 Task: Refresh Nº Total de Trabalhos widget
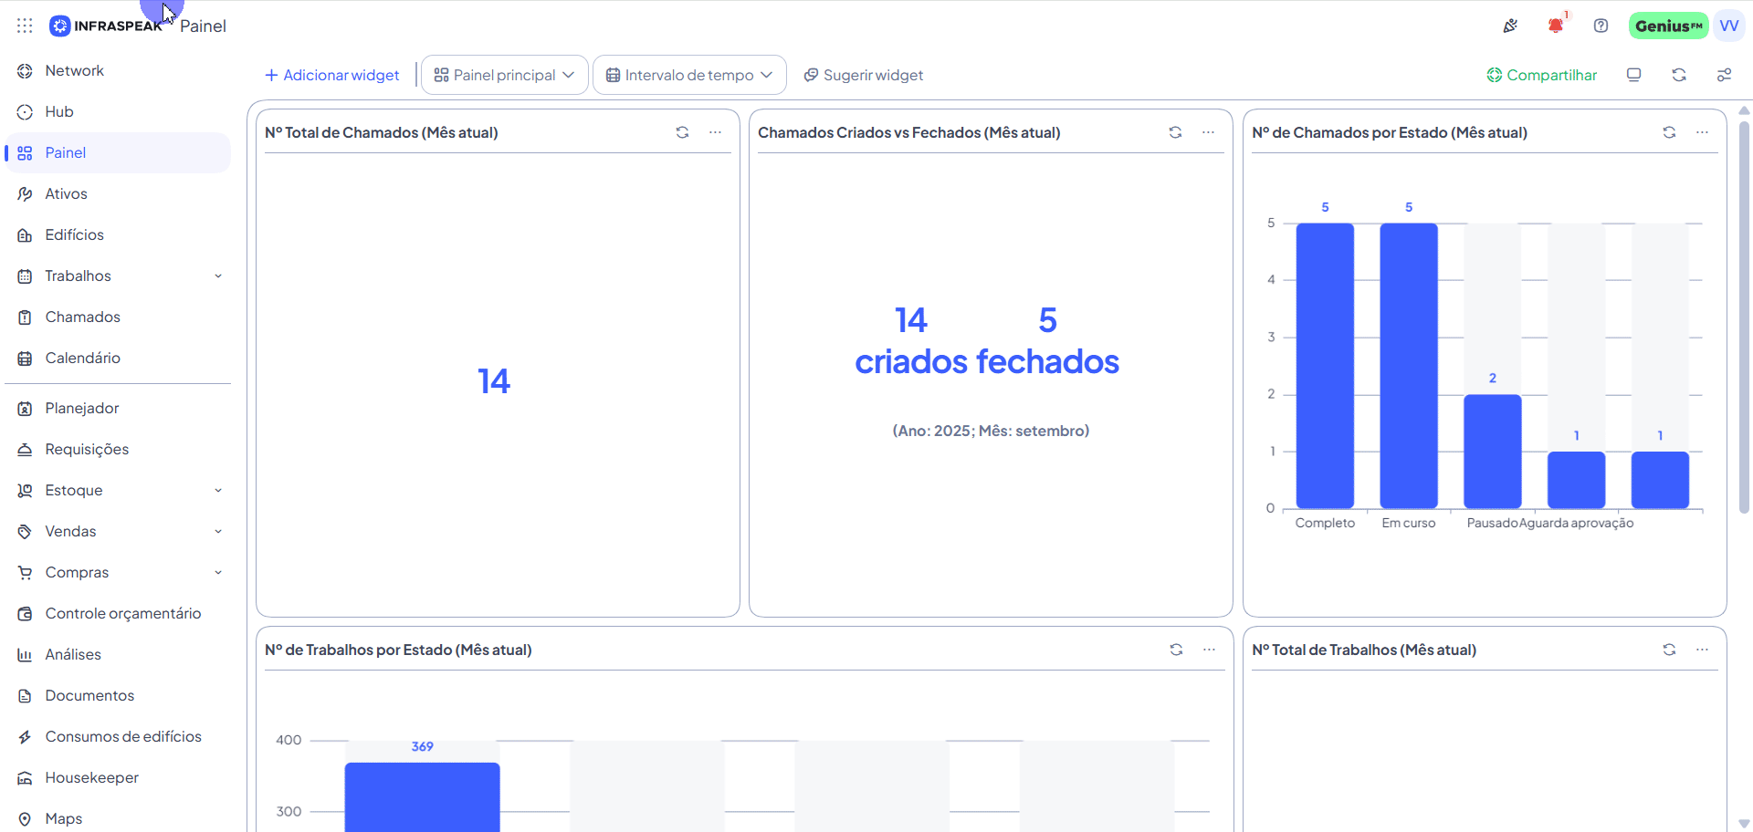1669,650
